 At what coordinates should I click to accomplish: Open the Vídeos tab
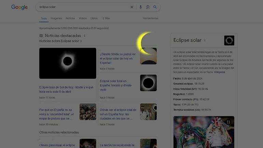pyautogui.click(x=83, y=18)
